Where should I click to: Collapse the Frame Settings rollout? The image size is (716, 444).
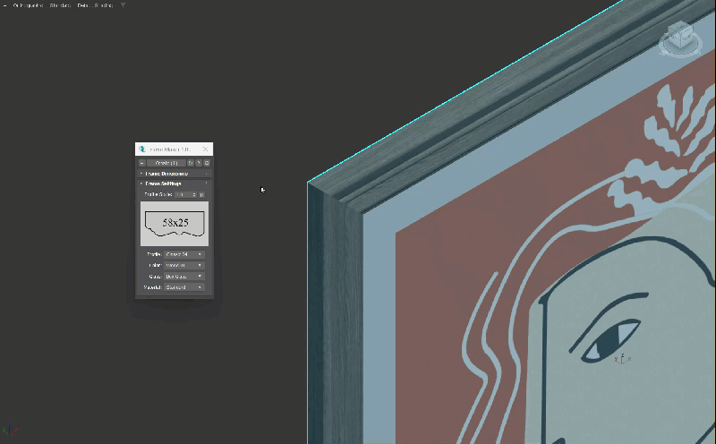point(174,184)
